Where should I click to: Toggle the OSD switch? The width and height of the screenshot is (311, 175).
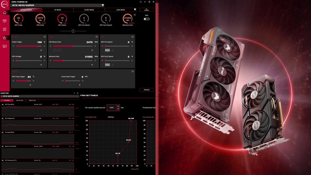[147, 19]
